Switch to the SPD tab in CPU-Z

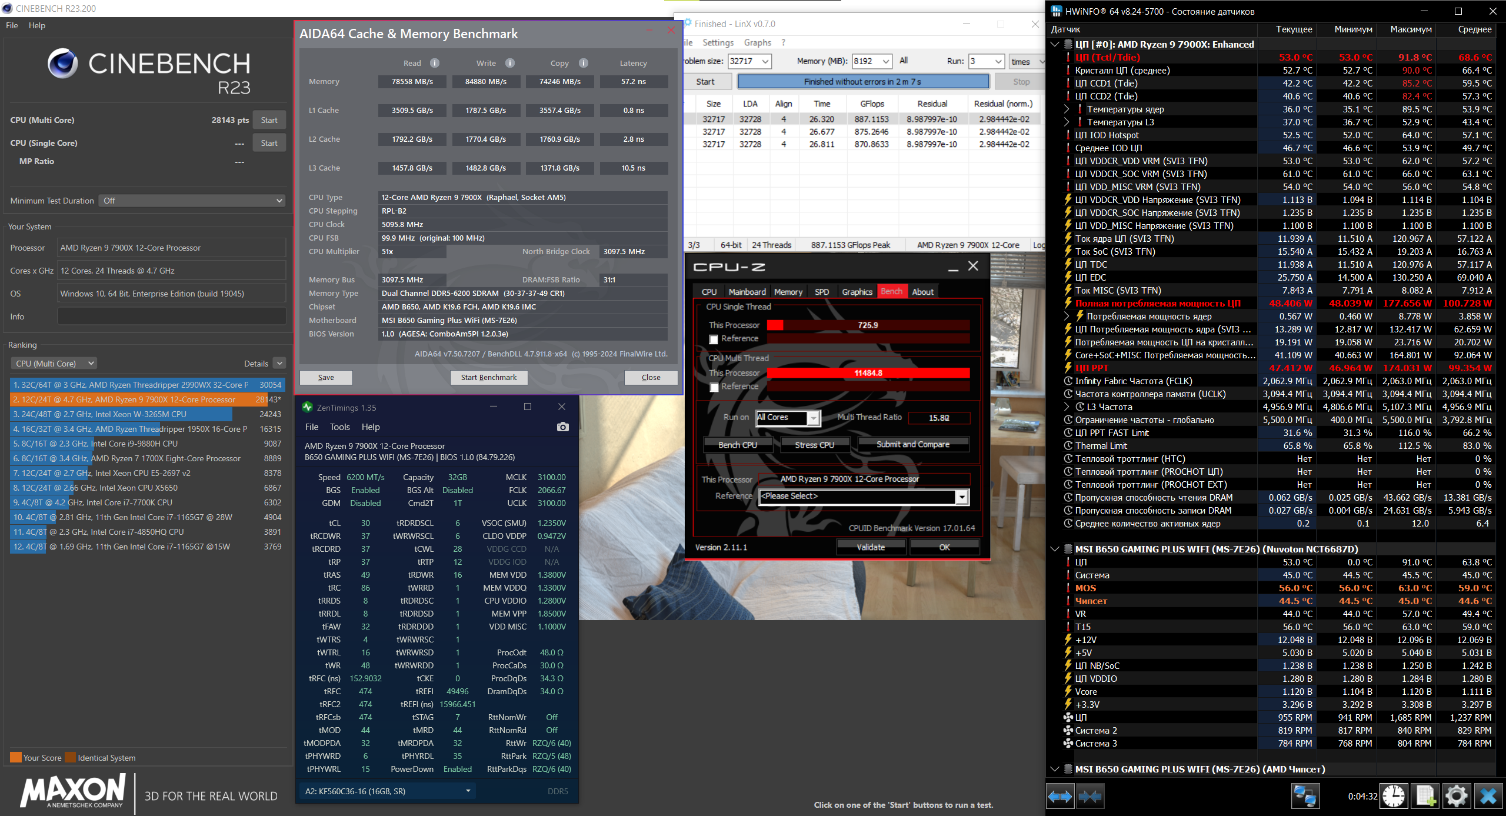(x=821, y=292)
